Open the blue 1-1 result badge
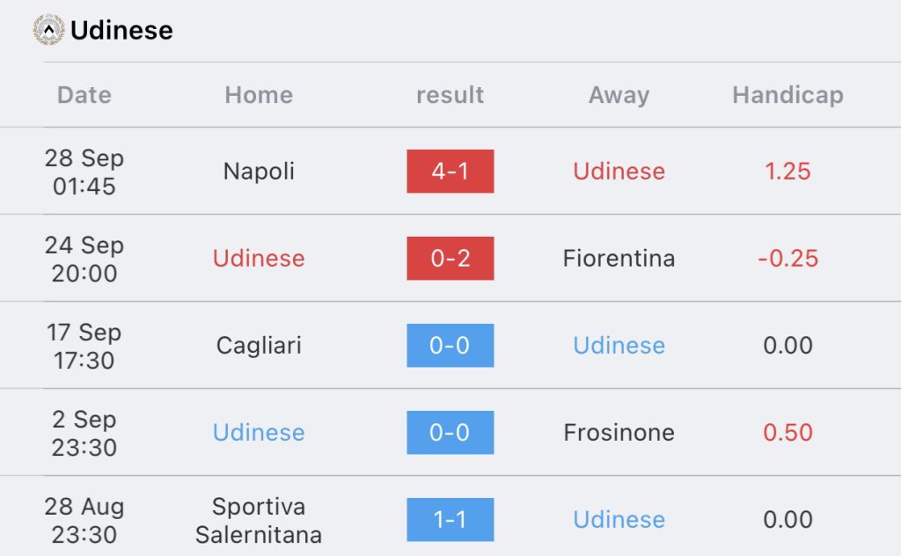 tap(450, 520)
